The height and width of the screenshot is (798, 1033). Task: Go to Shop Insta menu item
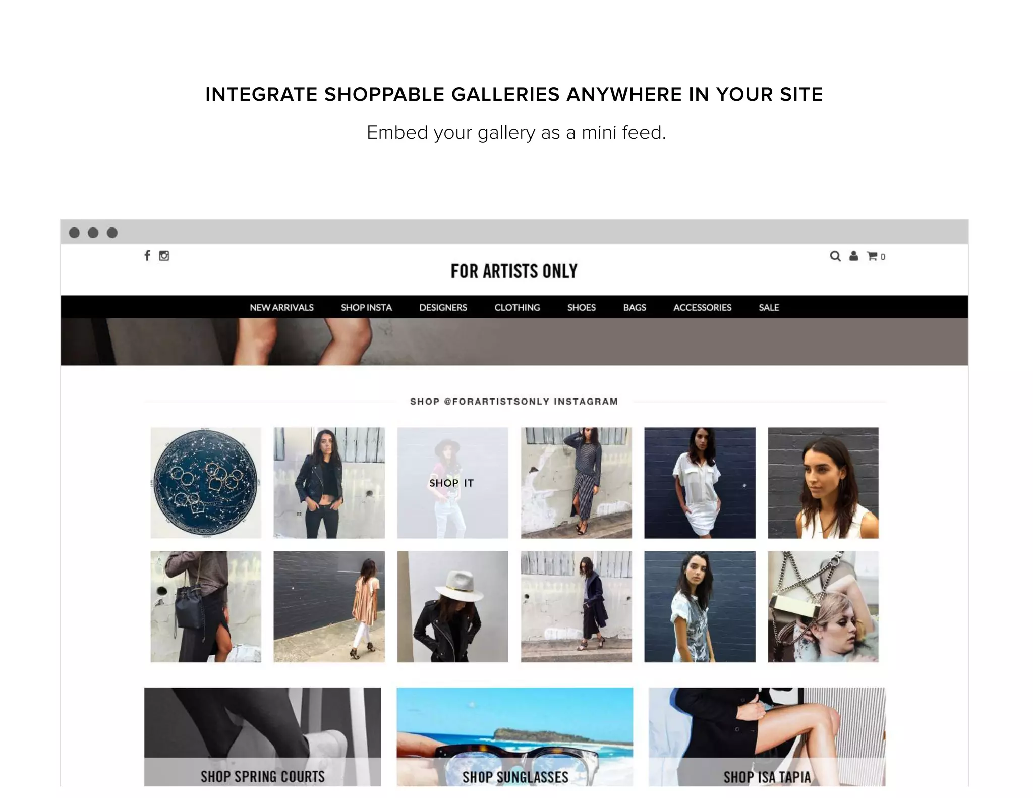click(366, 307)
